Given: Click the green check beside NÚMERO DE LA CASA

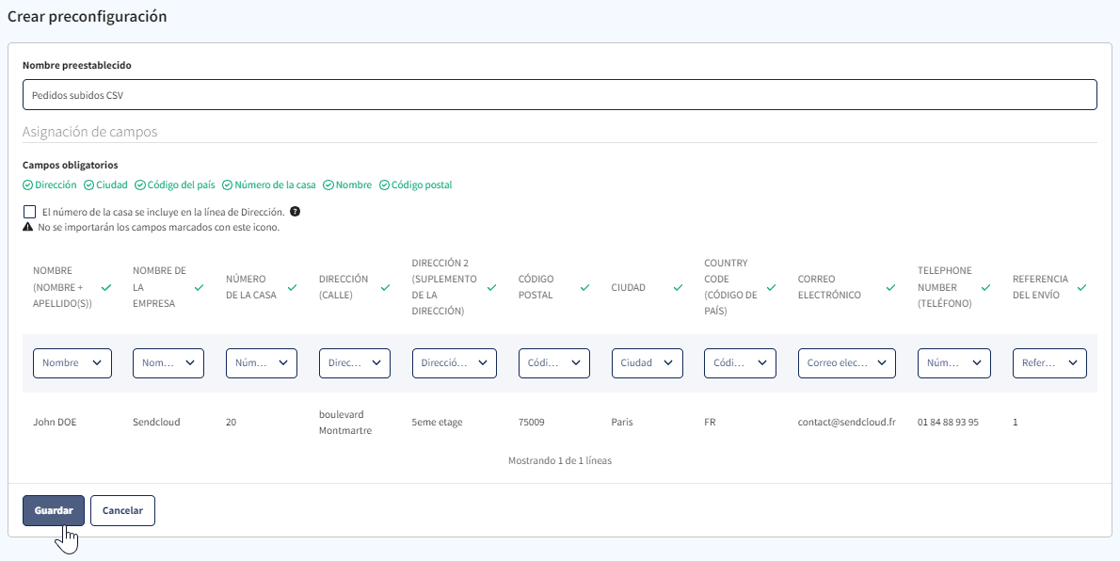Looking at the screenshot, I should (x=292, y=287).
